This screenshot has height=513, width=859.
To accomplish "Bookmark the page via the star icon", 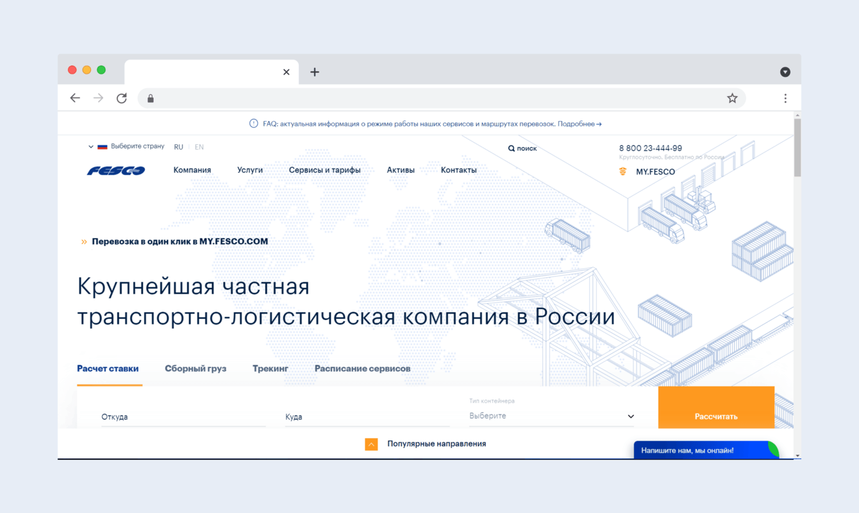I will coord(732,97).
